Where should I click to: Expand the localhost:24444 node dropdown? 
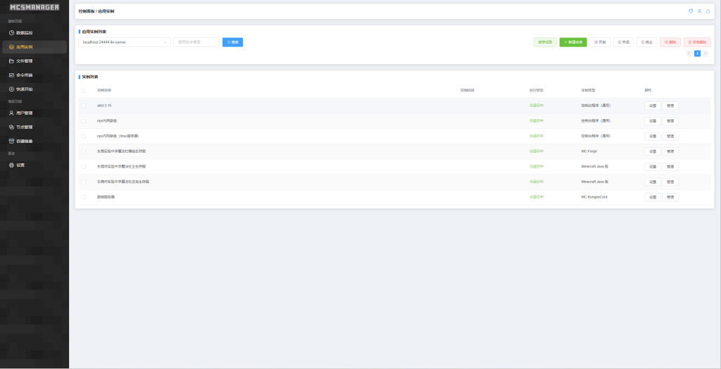pos(125,42)
